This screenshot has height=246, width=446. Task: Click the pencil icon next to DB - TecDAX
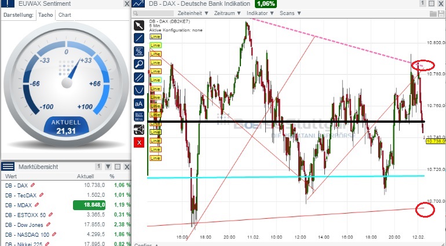tap(42, 195)
